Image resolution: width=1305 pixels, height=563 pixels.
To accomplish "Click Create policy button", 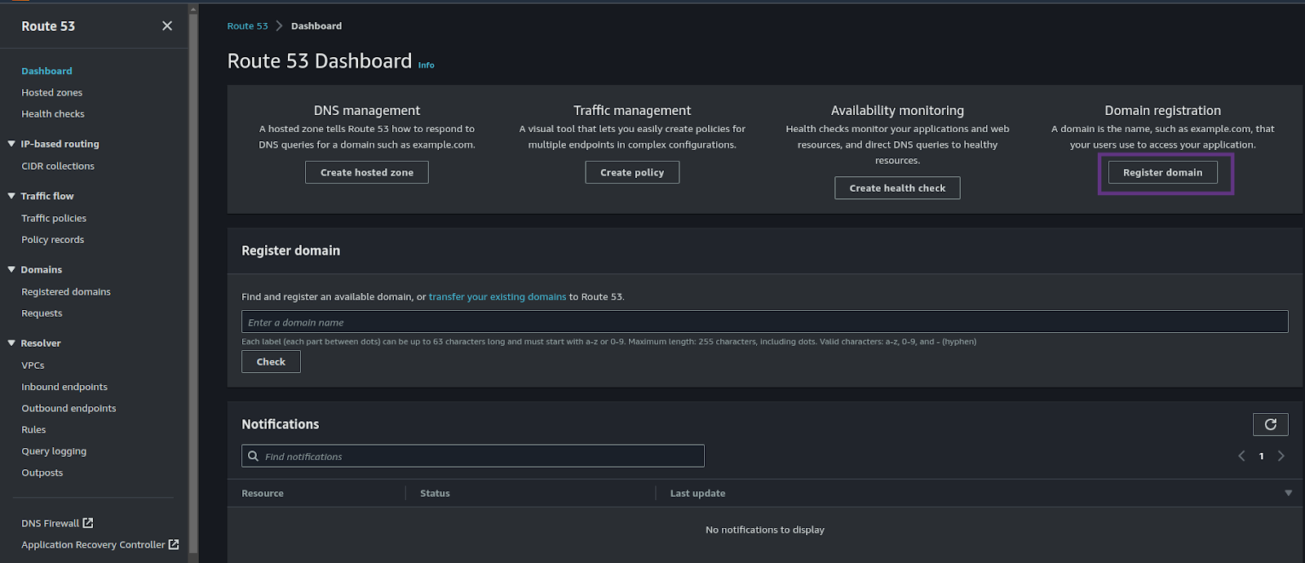I will (632, 172).
